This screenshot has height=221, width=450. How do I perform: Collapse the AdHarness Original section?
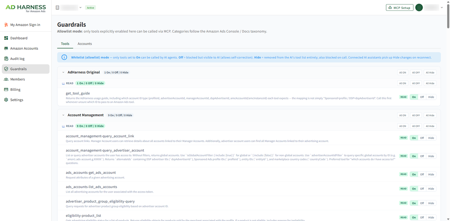click(63, 72)
